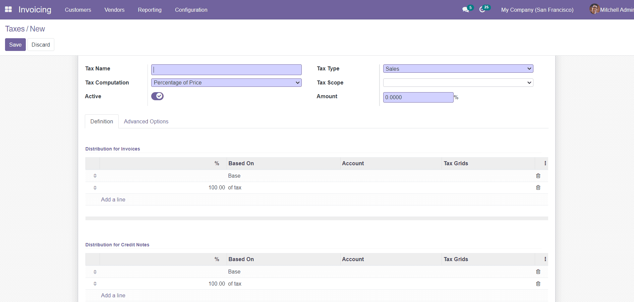Open the conversations icon showing 5 messages
This screenshot has height=302, width=634.
coord(466,9)
